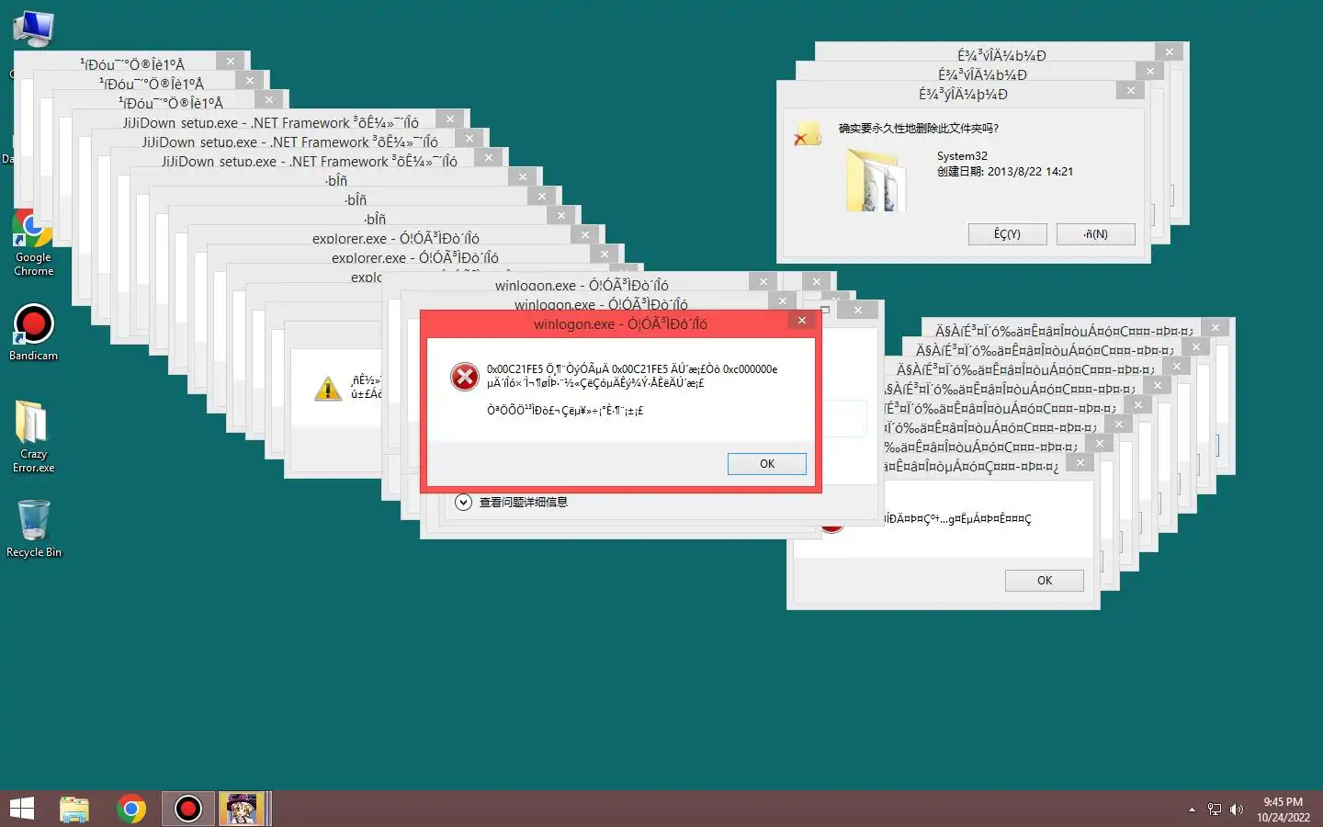Click the yes (Y) button in delete System32 dialog
The image size is (1323, 827).
pos(1007,234)
